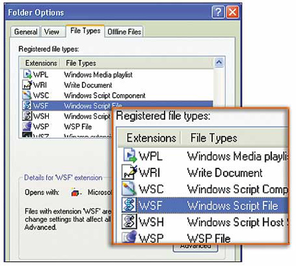Click the program icon next to Opens with

click(x=76, y=192)
